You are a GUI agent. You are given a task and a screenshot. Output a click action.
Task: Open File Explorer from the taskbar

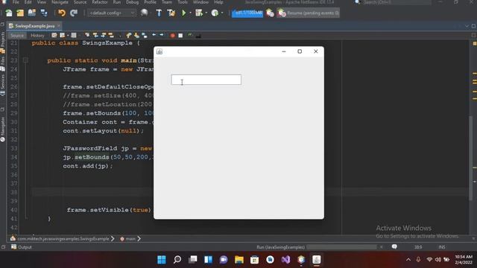pos(239,260)
